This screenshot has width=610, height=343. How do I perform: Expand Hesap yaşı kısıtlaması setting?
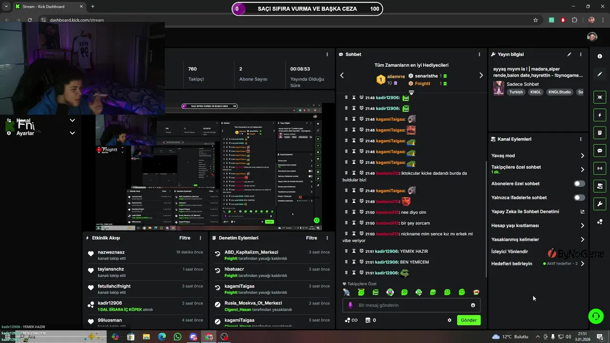pos(582,225)
